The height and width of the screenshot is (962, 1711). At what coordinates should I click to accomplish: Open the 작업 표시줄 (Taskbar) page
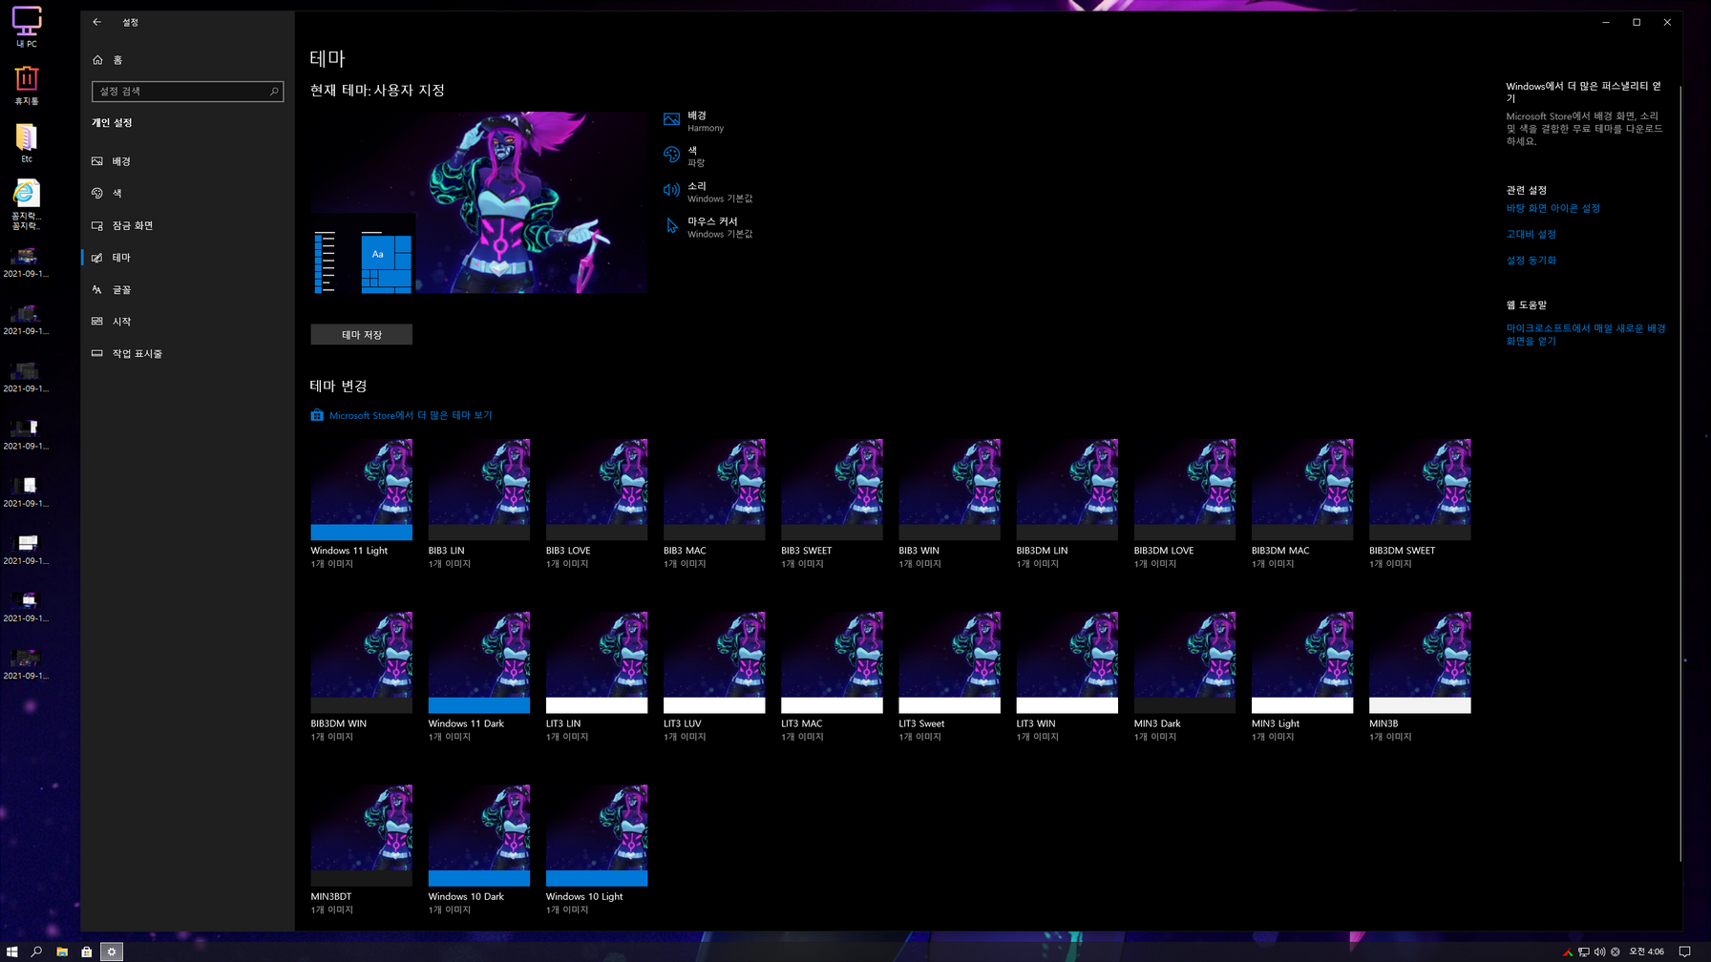point(188,353)
